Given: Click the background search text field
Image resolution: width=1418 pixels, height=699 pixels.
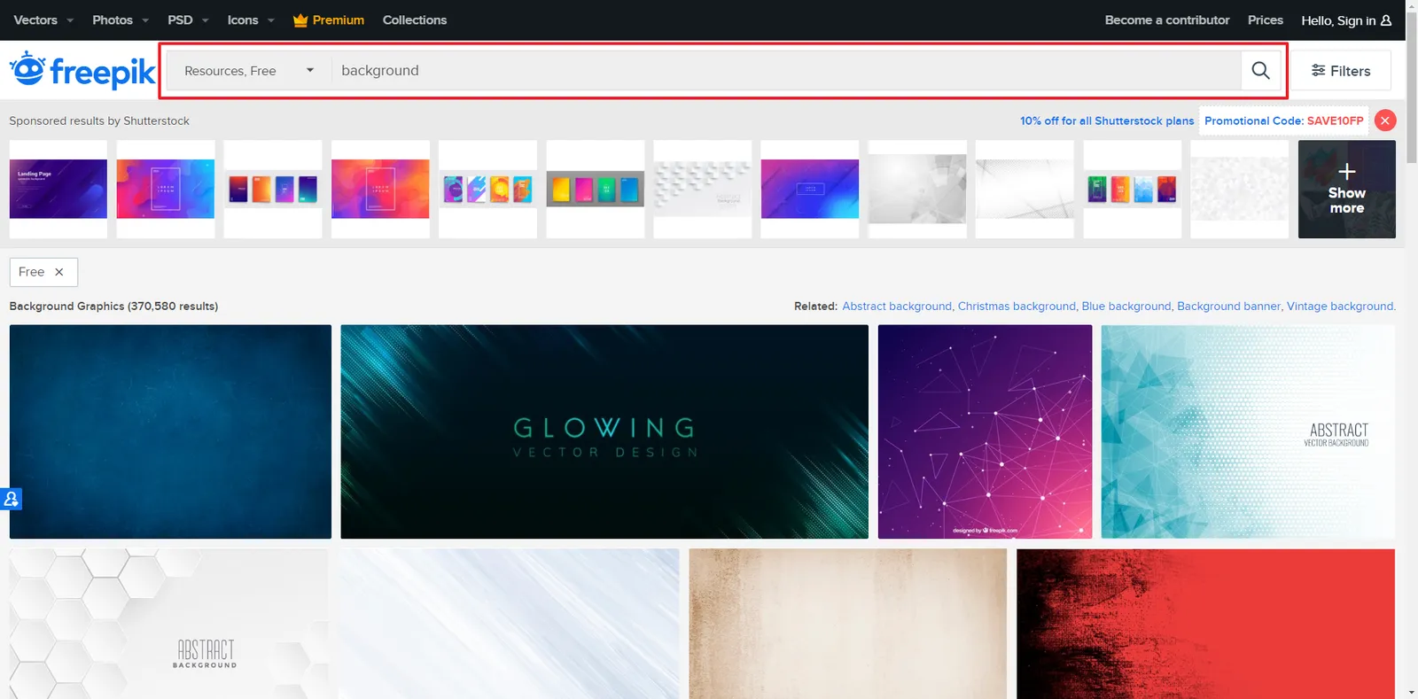Looking at the screenshot, I should pos(786,71).
